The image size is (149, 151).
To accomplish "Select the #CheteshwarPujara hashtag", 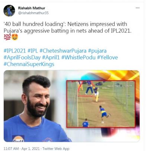I will 63,51.
